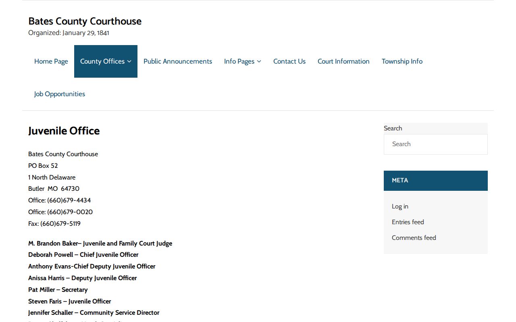
Task: Click the Anthony Evans Chief Deputy line
Action: click(x=92, y=266)
